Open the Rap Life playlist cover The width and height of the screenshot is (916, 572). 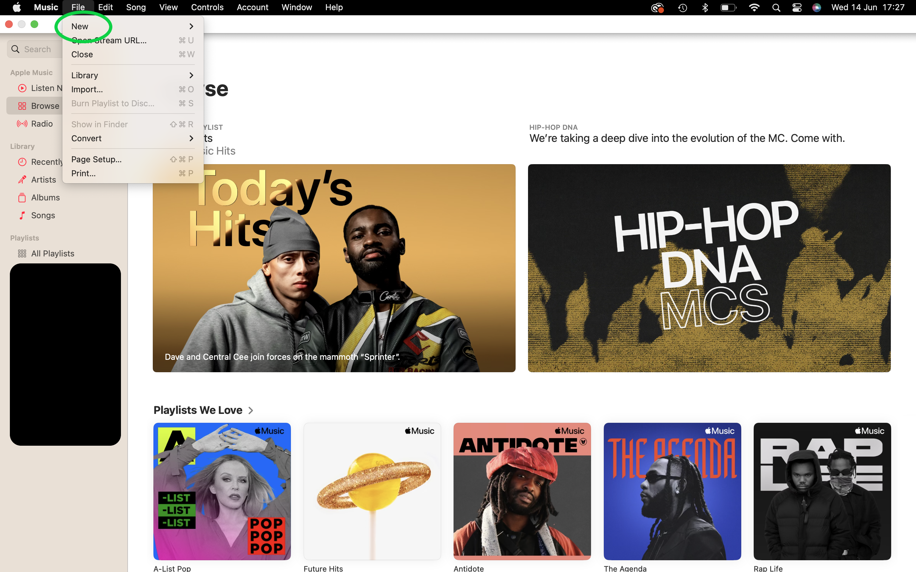coord(822,492)
